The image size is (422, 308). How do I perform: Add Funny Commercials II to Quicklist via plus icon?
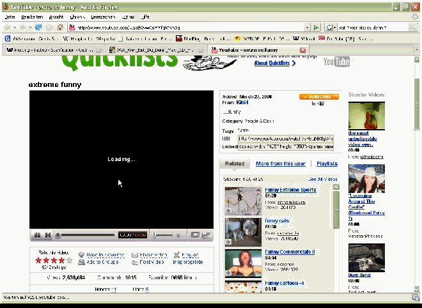point(228,273)
